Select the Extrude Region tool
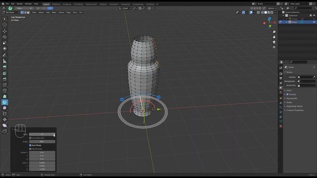Viewport: 317px width, 178px height. [4, 67]
